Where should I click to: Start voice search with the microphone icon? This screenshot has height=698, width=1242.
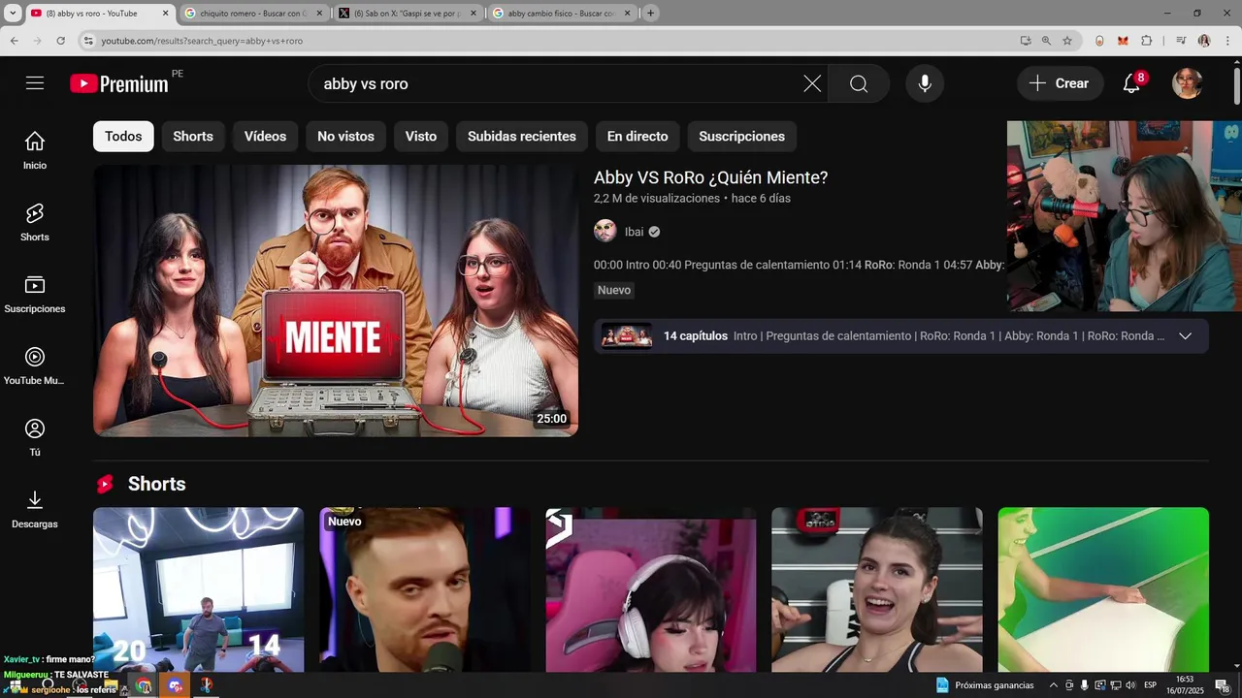point(925,83)
